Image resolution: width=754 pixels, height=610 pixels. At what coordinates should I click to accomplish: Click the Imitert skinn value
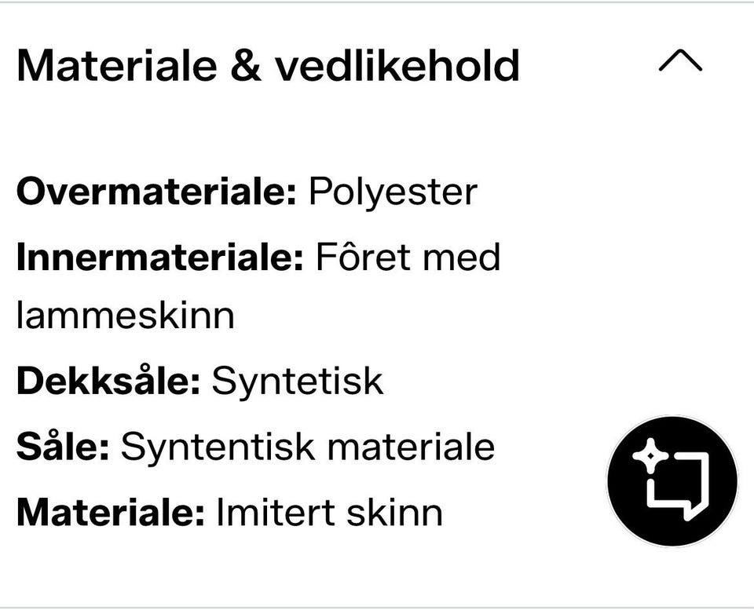329,513
